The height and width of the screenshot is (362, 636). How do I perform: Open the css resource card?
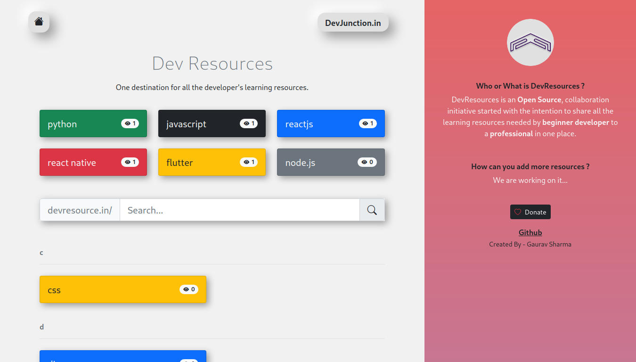coord(94,289)
